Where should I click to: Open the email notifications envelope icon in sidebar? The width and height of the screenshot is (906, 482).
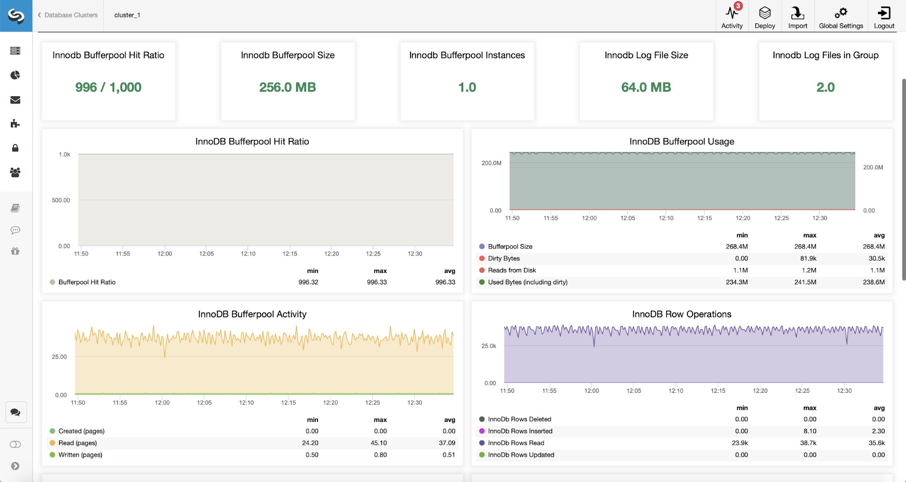(15, 100)
